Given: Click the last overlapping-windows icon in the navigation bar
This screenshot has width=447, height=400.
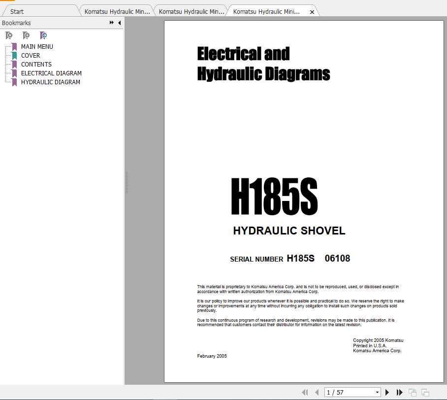Looking at the screenshot, I should pos(425,393).
